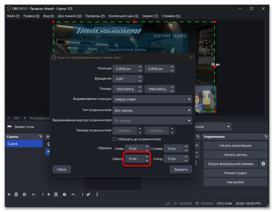Increase width size with up arrow

140,87
